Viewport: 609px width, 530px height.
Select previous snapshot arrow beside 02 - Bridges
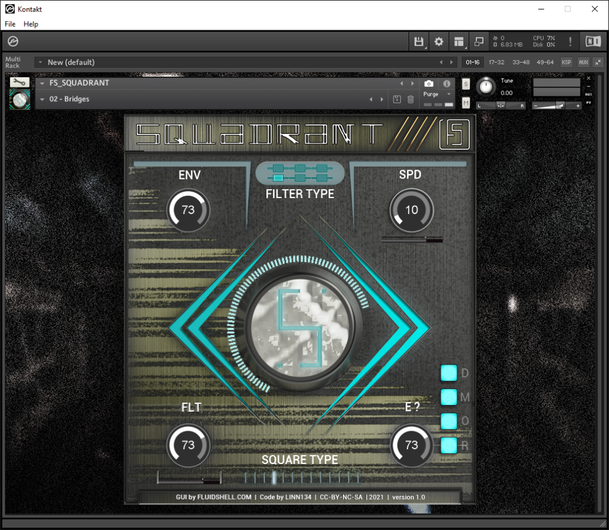371,99
